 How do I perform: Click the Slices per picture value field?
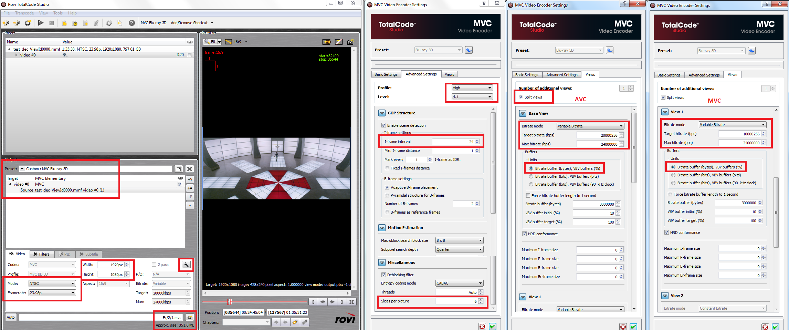[x=456, y=301]
